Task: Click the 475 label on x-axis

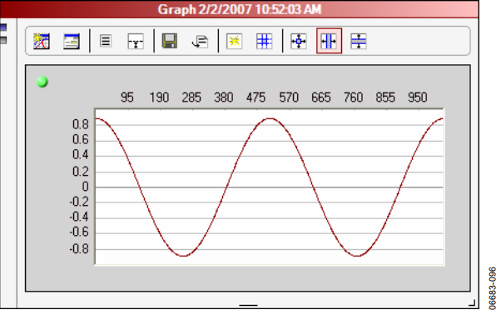Action: 255,97
